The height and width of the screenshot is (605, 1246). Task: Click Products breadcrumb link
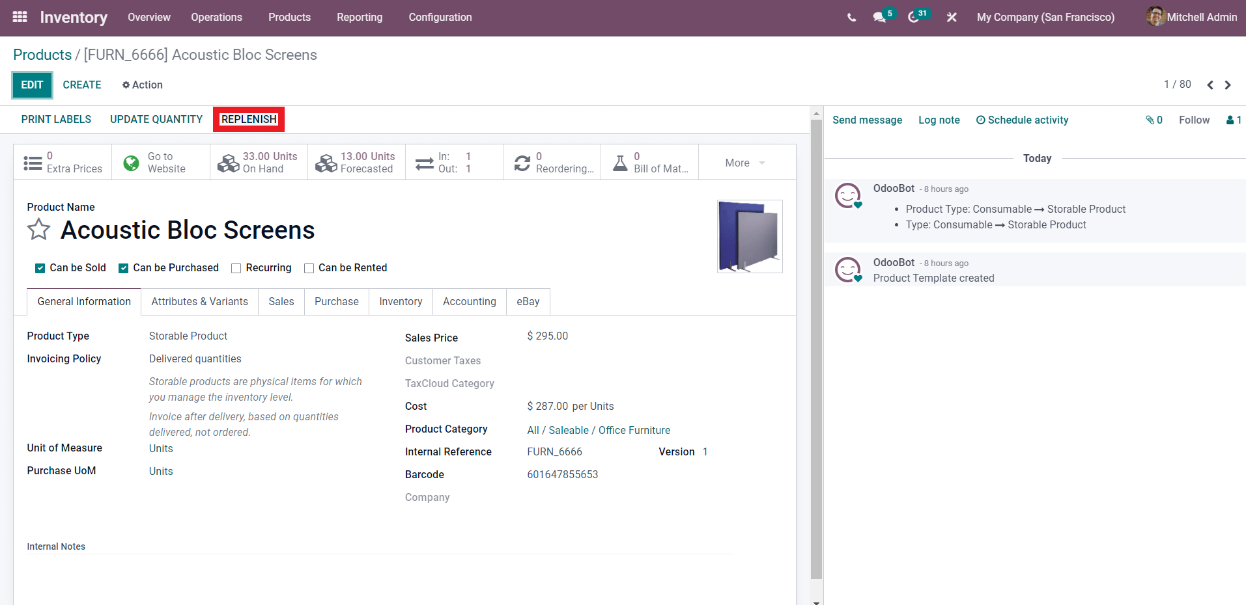[42, 55]
